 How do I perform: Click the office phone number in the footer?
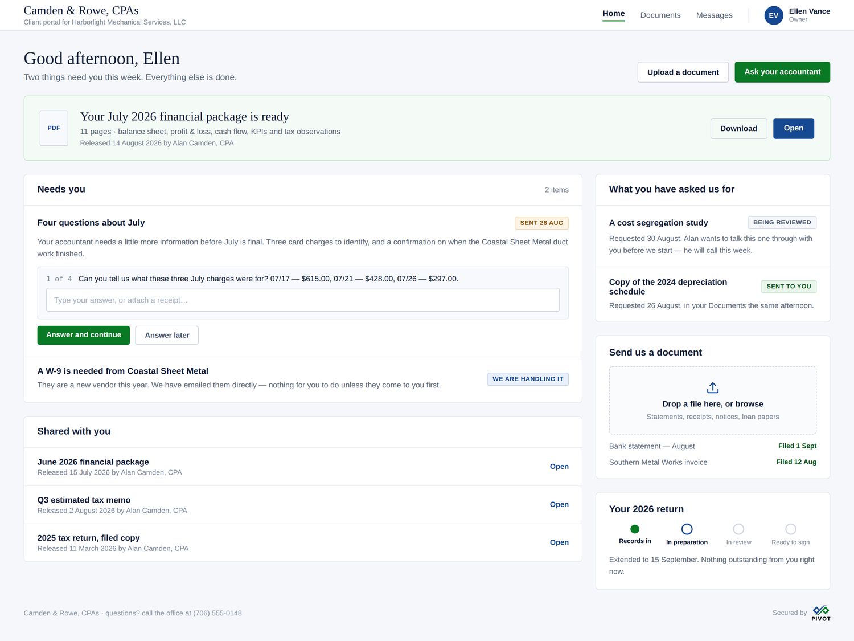[x=217, y=613]
